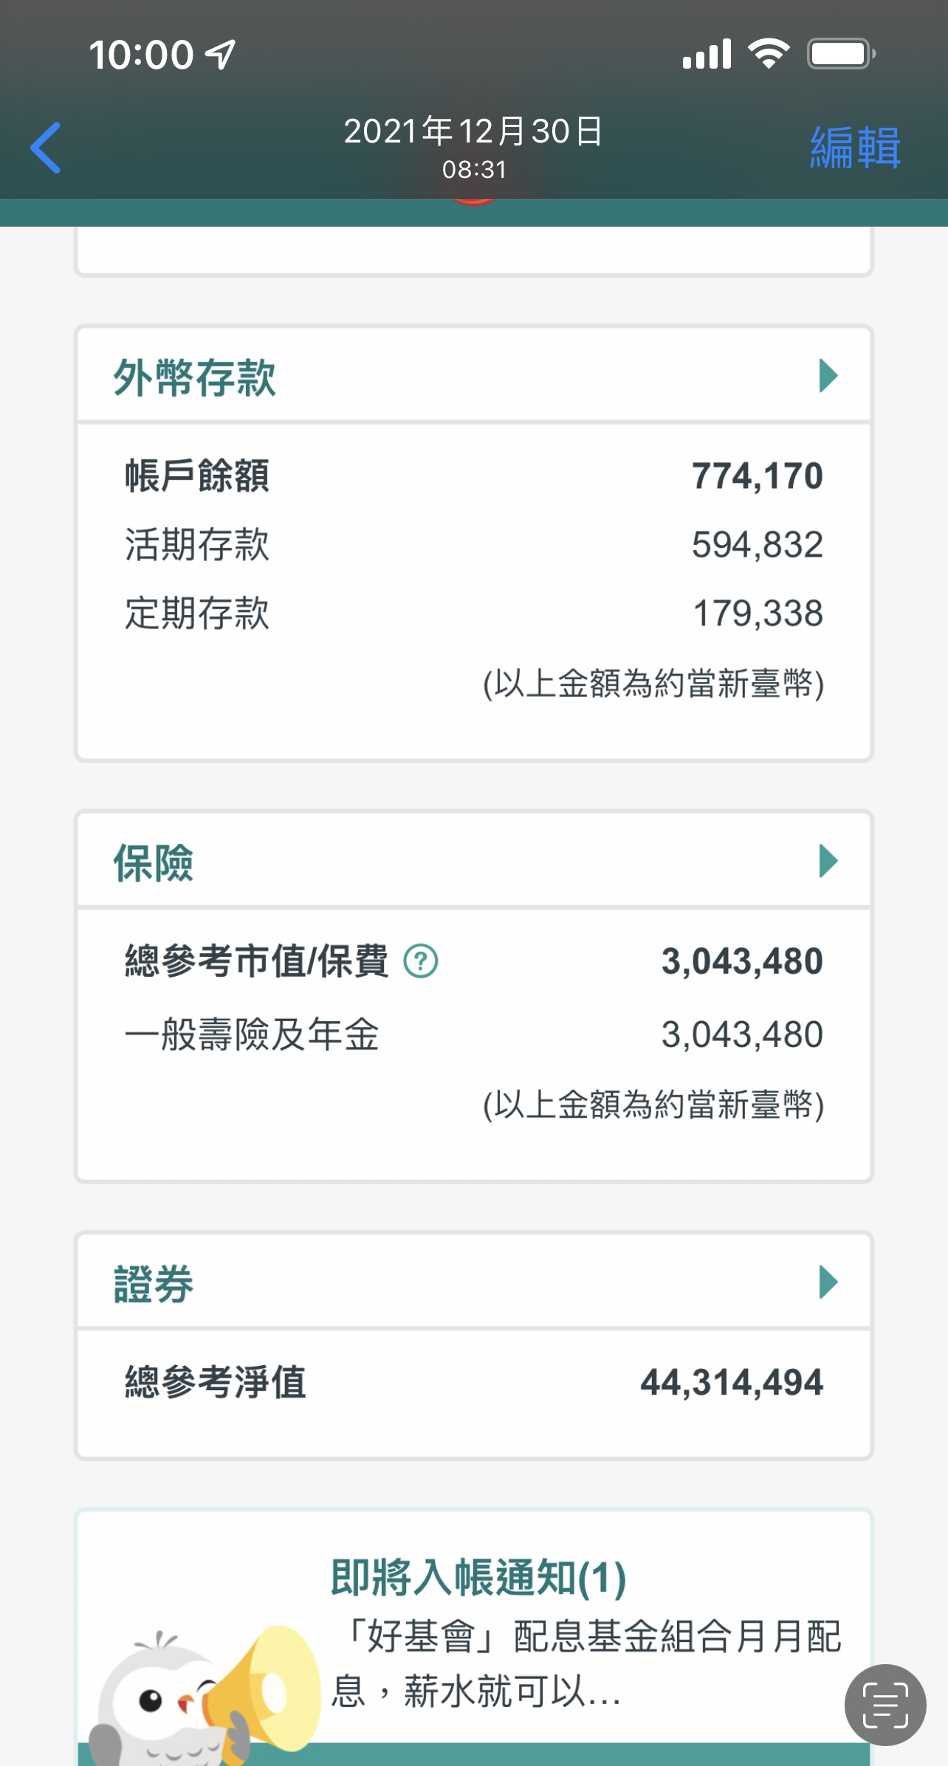Open the 外幣存款 section header
The width and height of the screenshot is (948, 1766).
(195, 377)
